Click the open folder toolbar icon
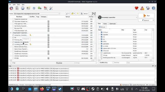The width and height of the screenshot is (165, 92). [73, 14]
